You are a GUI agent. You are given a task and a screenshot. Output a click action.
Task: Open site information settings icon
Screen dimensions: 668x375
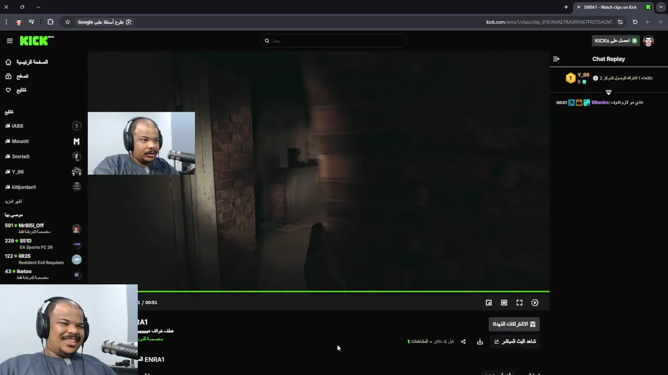(x=620, y=22)
